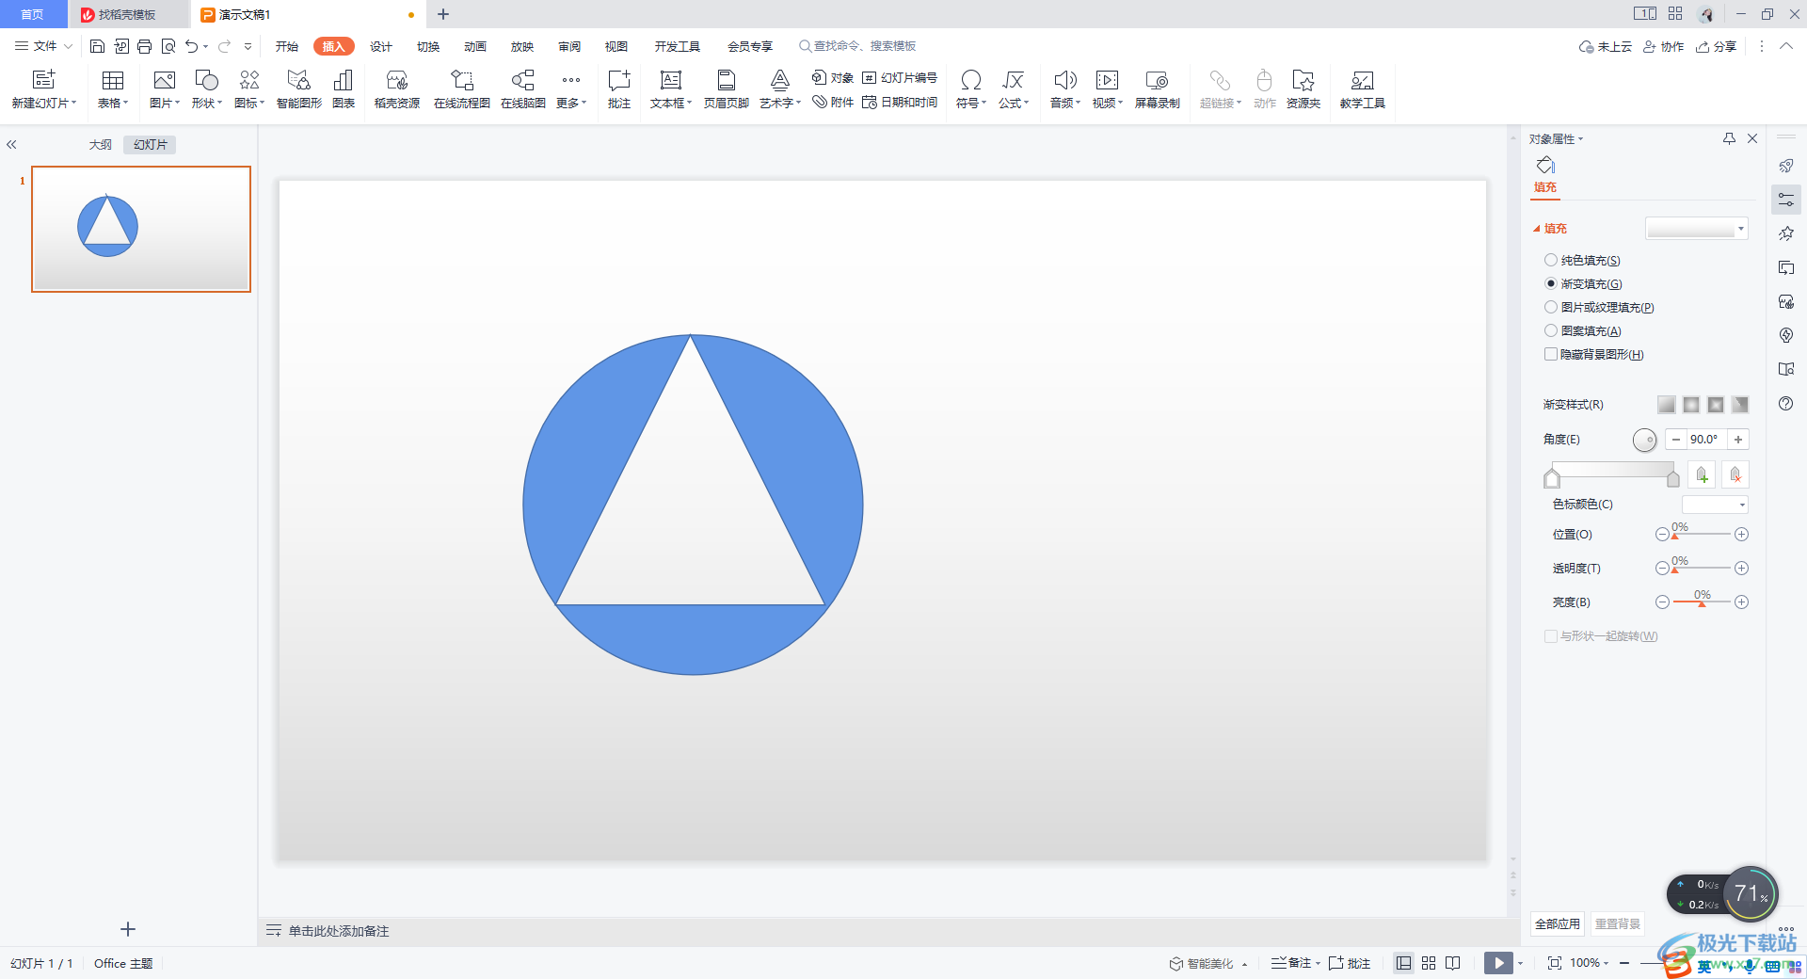Switch to the Design (设计) tab
Image resolution: width=1807 pixels, height=979 pixels.
coord(381,46)
